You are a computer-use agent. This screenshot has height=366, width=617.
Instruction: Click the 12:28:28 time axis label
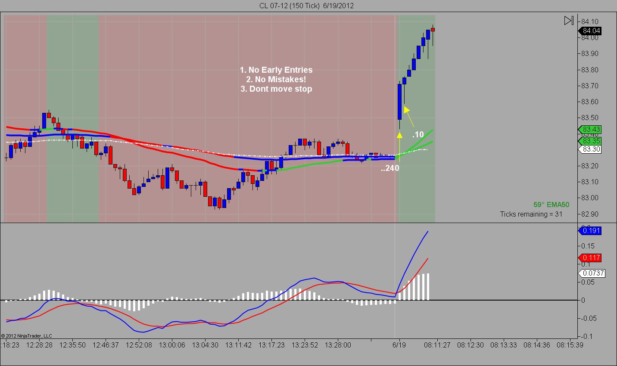[39, 345]
